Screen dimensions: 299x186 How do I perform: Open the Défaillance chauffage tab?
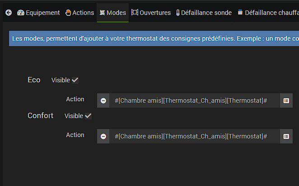click(x=270, y=13)
